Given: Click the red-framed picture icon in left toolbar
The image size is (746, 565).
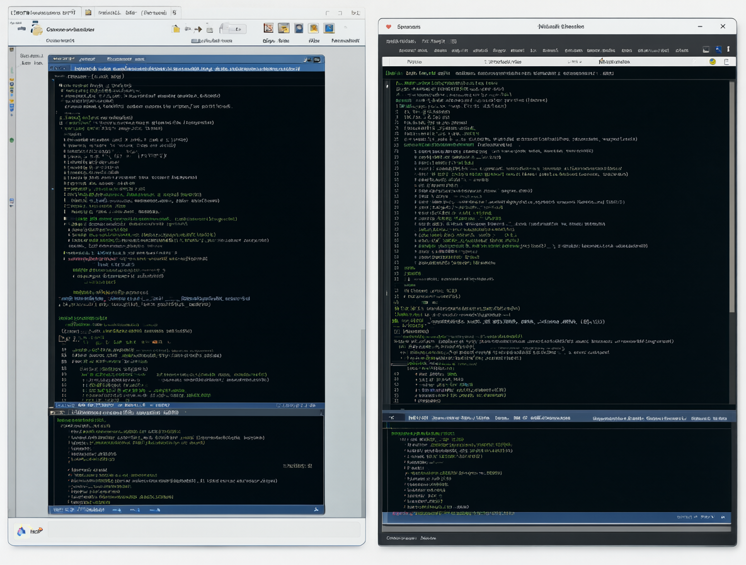Looking at the screenshot, I should [268, 28].
